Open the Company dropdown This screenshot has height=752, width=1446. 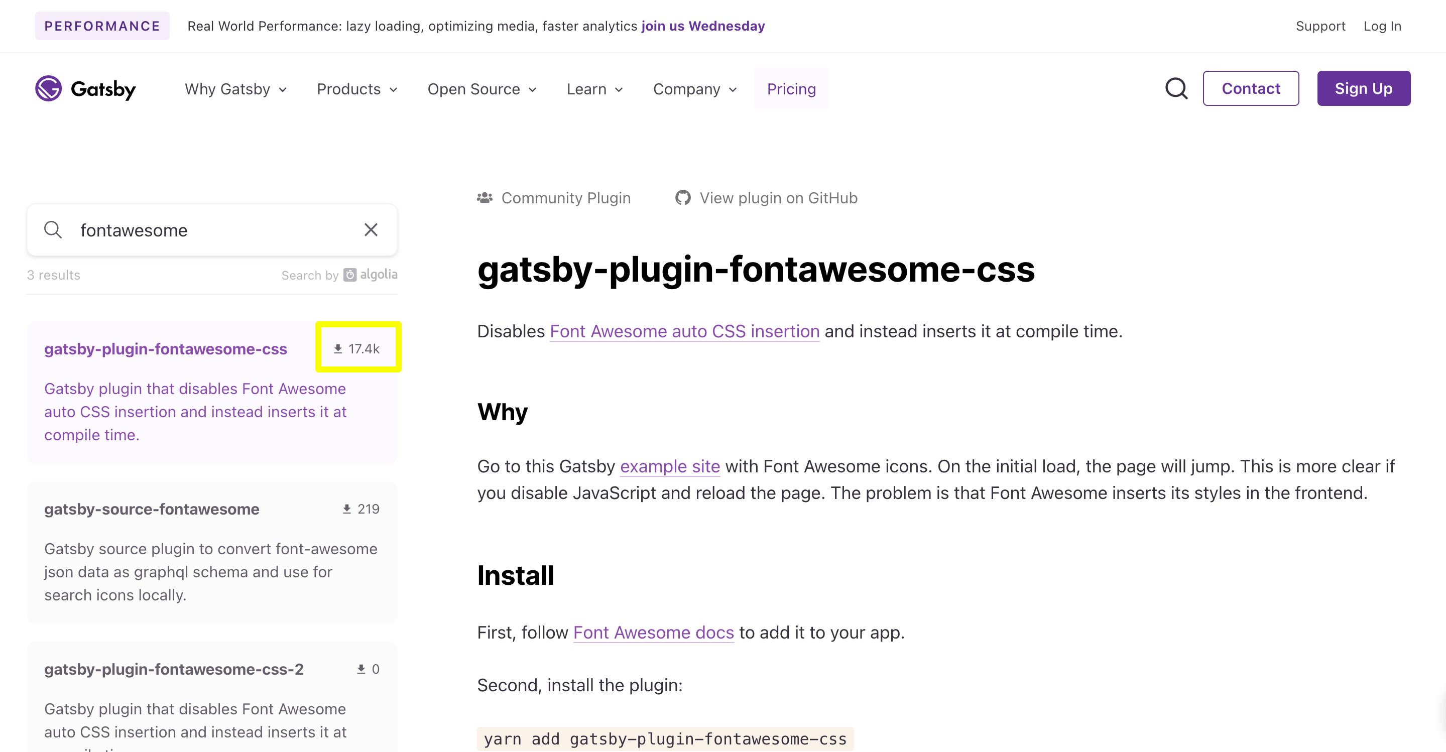(695, 89)
